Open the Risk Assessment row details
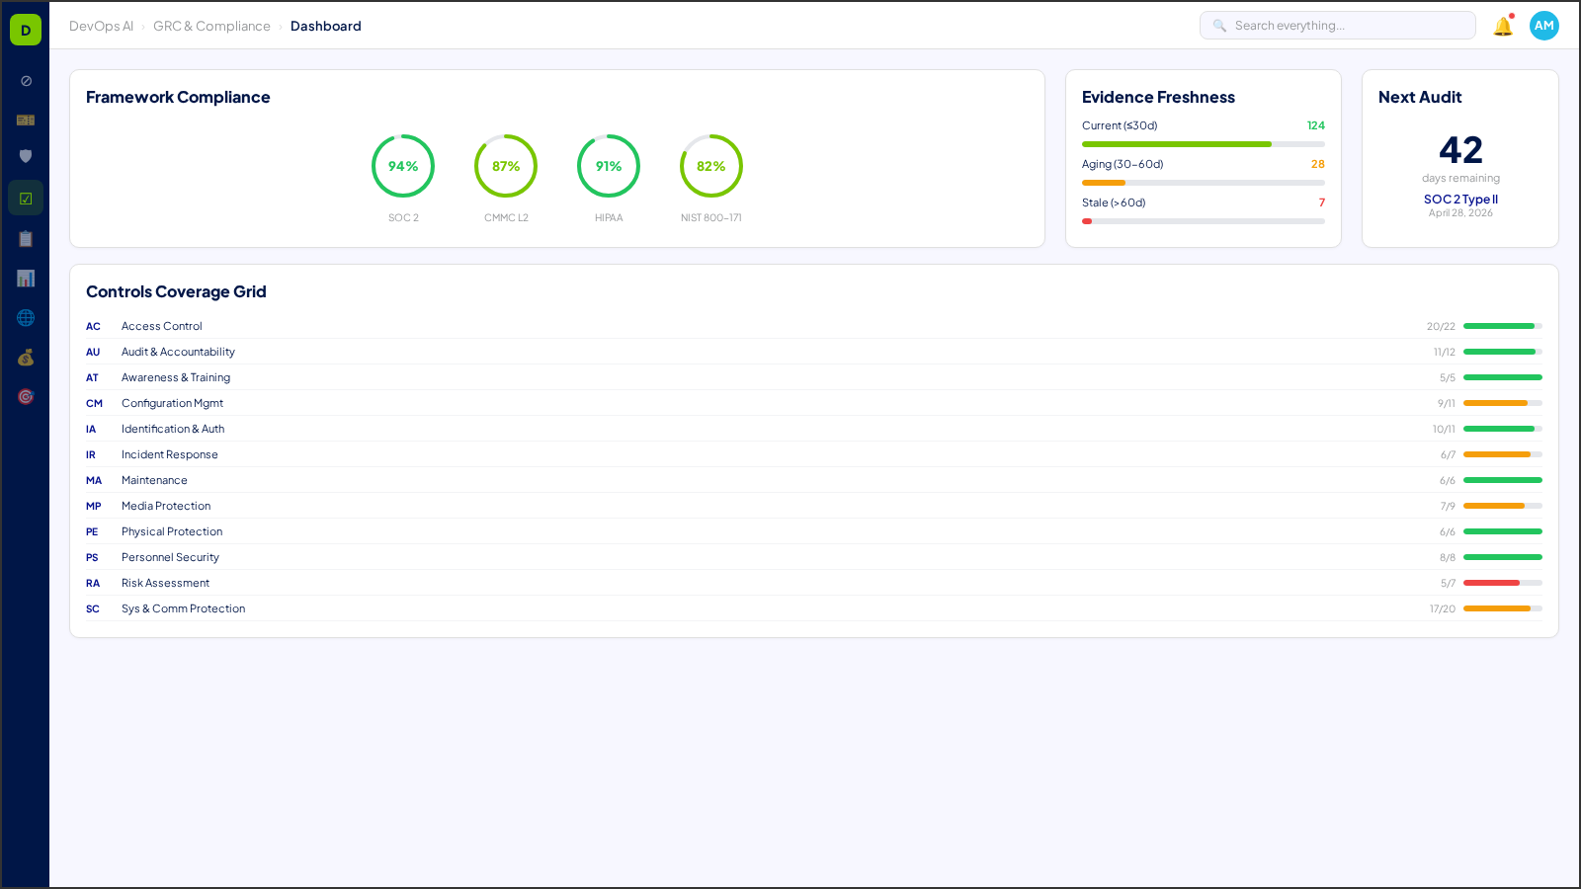Image resolution: width=1581 pixels, height=889 pixels. click(x=692, y=583)
